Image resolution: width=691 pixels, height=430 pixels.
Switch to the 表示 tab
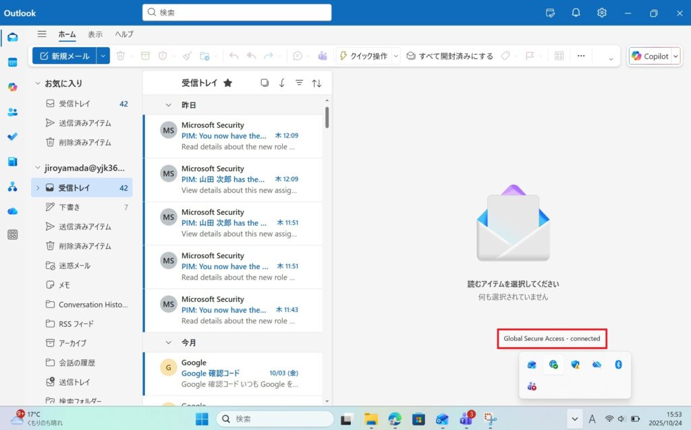(x=95, y=34)
